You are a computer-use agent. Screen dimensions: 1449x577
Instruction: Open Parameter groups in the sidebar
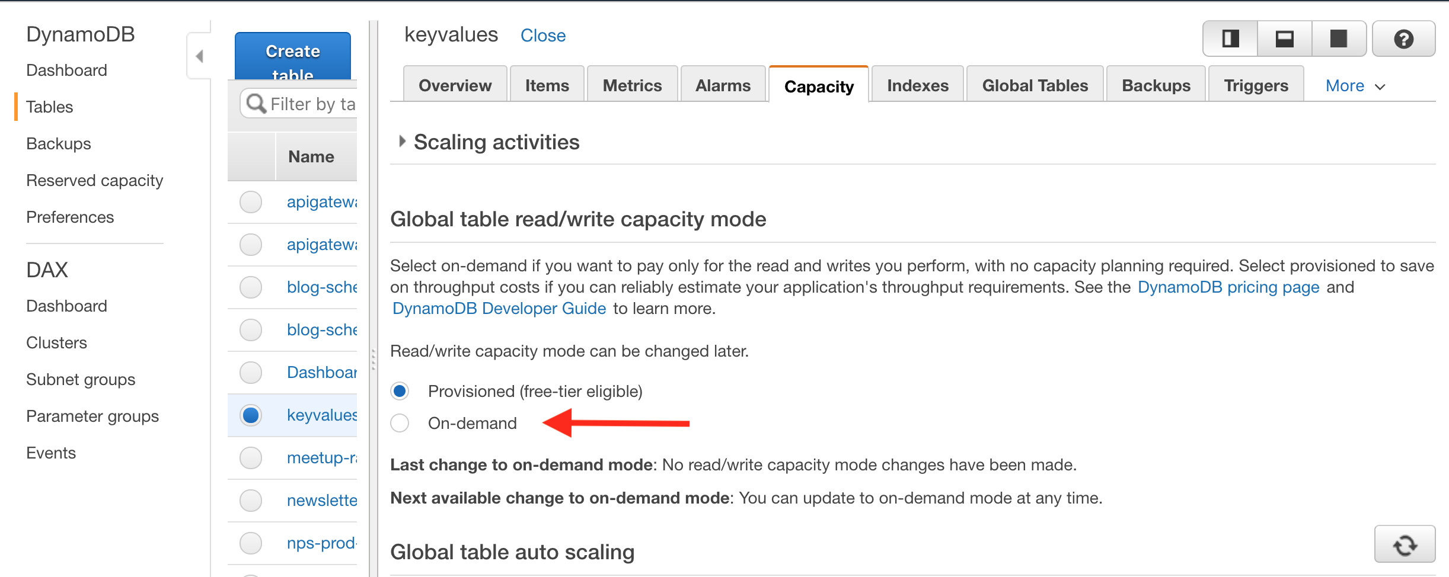[x=92, y=416]
